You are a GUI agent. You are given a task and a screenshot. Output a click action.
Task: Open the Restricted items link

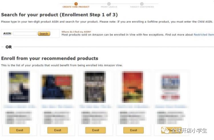(204, 35)
